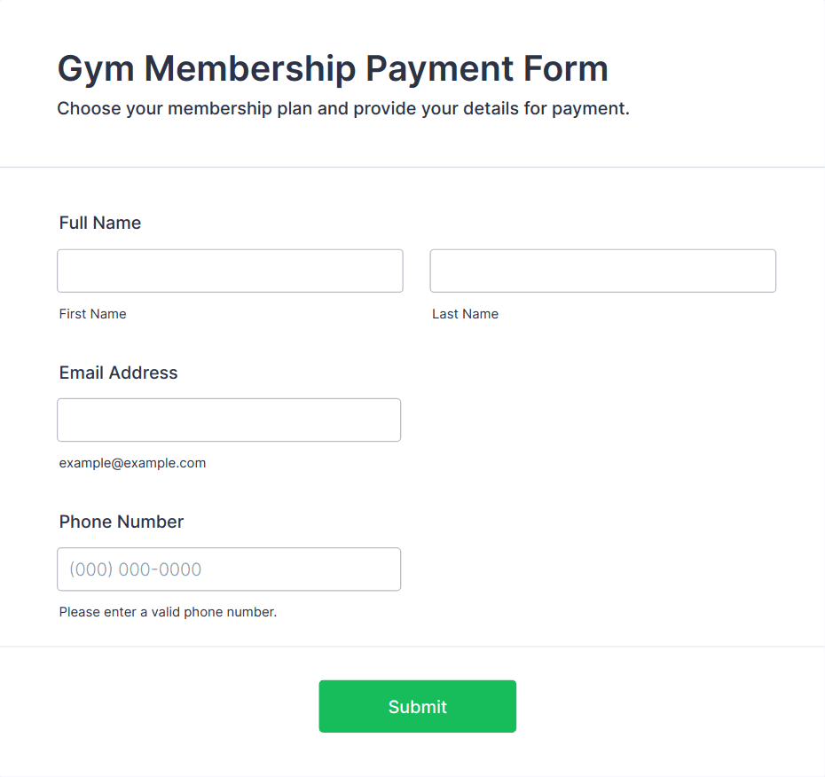Click the 'First Name' sublabel text

(92, 314)
